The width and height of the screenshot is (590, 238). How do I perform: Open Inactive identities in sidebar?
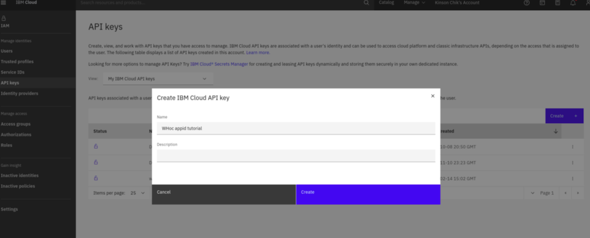20,176
